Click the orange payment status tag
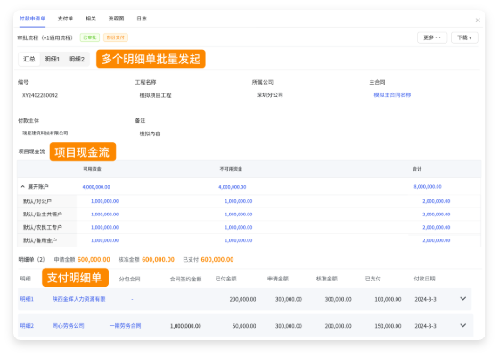The image size is (499, 357). [x=116, y=37]
